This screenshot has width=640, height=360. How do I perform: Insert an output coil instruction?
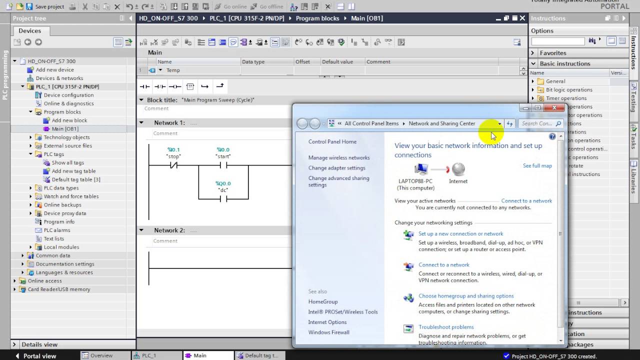coord(174,86)
